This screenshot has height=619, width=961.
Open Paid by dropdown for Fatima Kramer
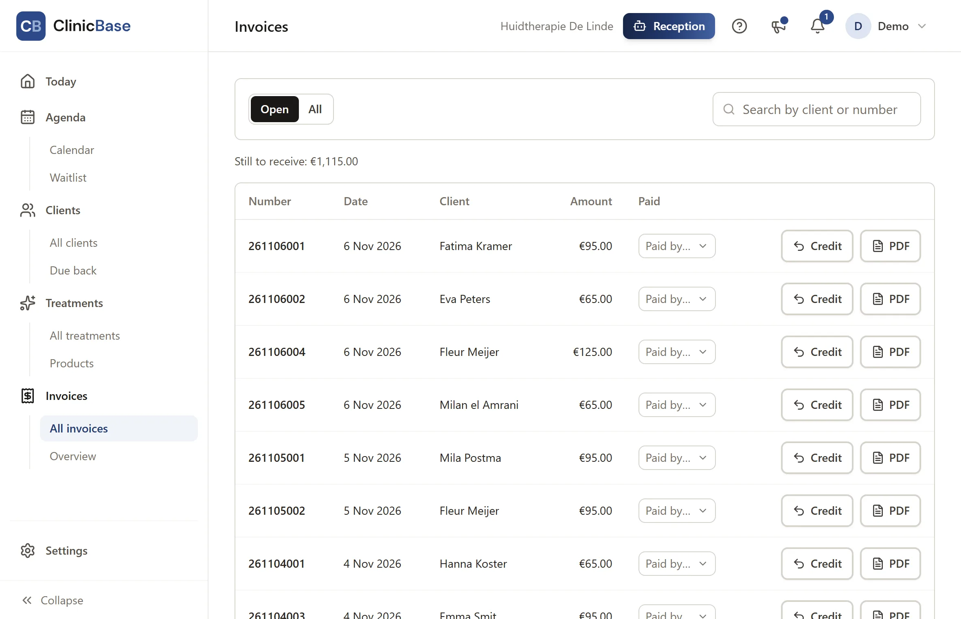[x=677, y=246]
